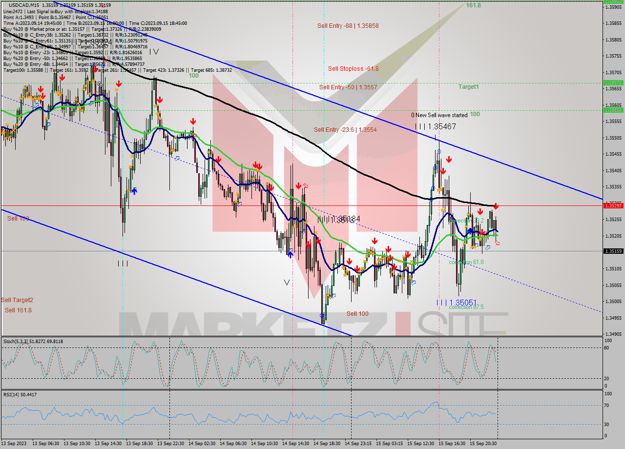
Task: Click the '14 Sep 02:30' time axis label
Action: [202, 444]
